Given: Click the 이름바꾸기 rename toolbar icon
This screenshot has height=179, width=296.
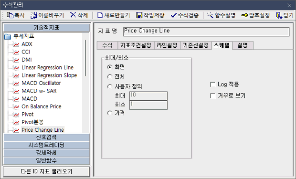Looking at the screenshot, I should click(34, 15).
